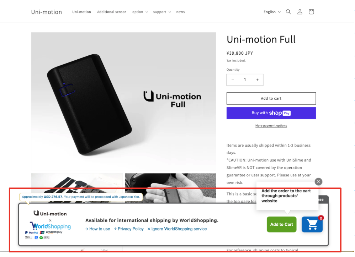The width and height of the screenshot is (355, 257).
Task: Select Ignore WorldShopping service link
Action: point(177,229)
